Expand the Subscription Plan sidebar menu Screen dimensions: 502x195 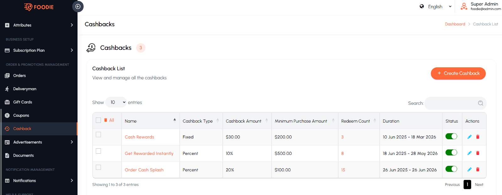coord(39,50)
